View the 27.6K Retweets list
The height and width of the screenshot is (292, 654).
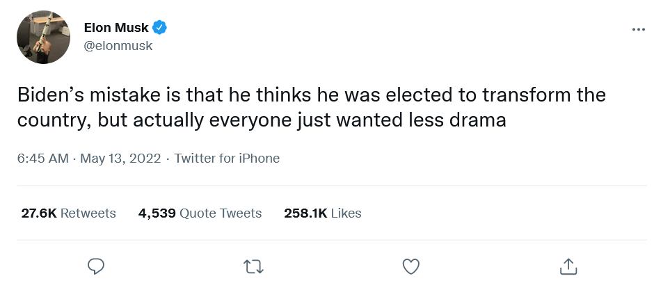point(68,213)
